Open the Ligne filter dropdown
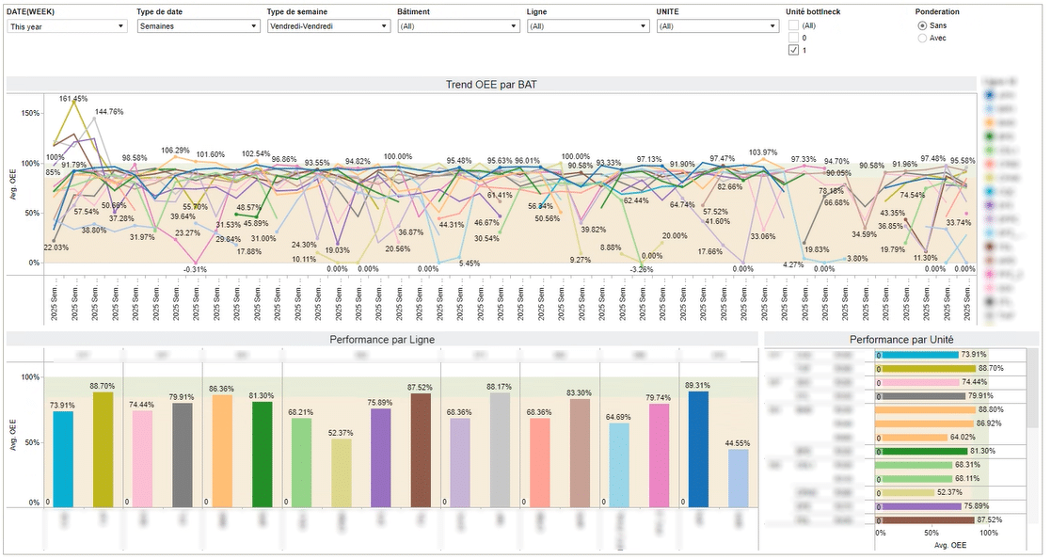Viewport: 1051px width, 559px height. click(x=587, y=25)
